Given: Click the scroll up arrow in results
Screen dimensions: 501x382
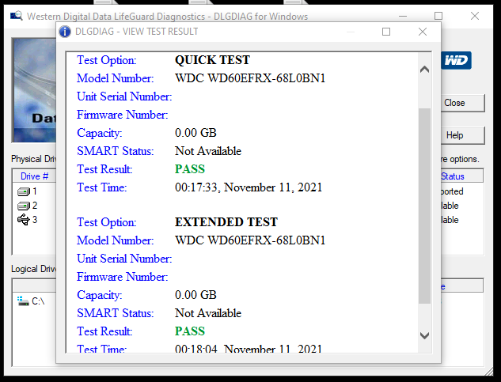Looking at the screenshot, I should (425, 70).
